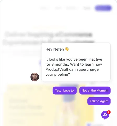Click the "Hey Nefen" greeting text
Screen dimensions: 117x126
[55, 49]
